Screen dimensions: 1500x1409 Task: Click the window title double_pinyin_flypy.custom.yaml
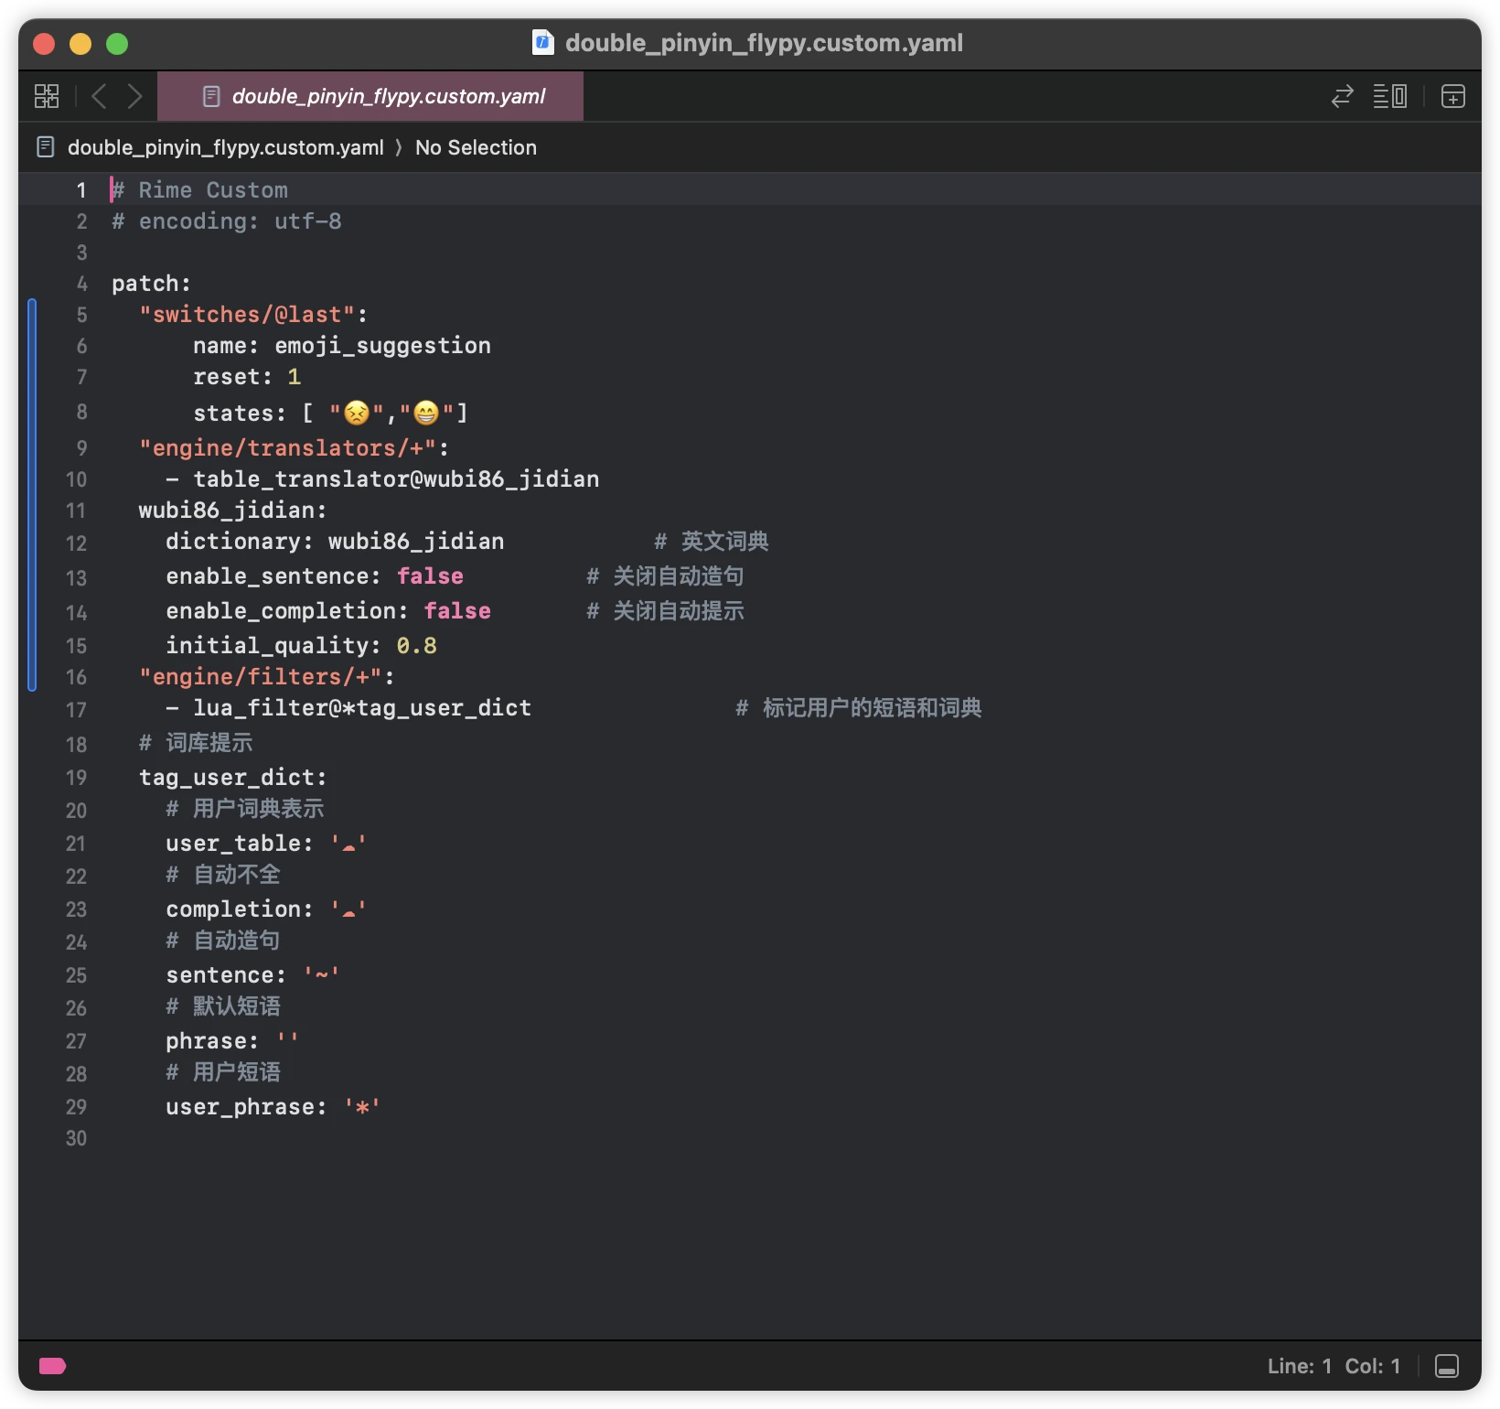764,43
